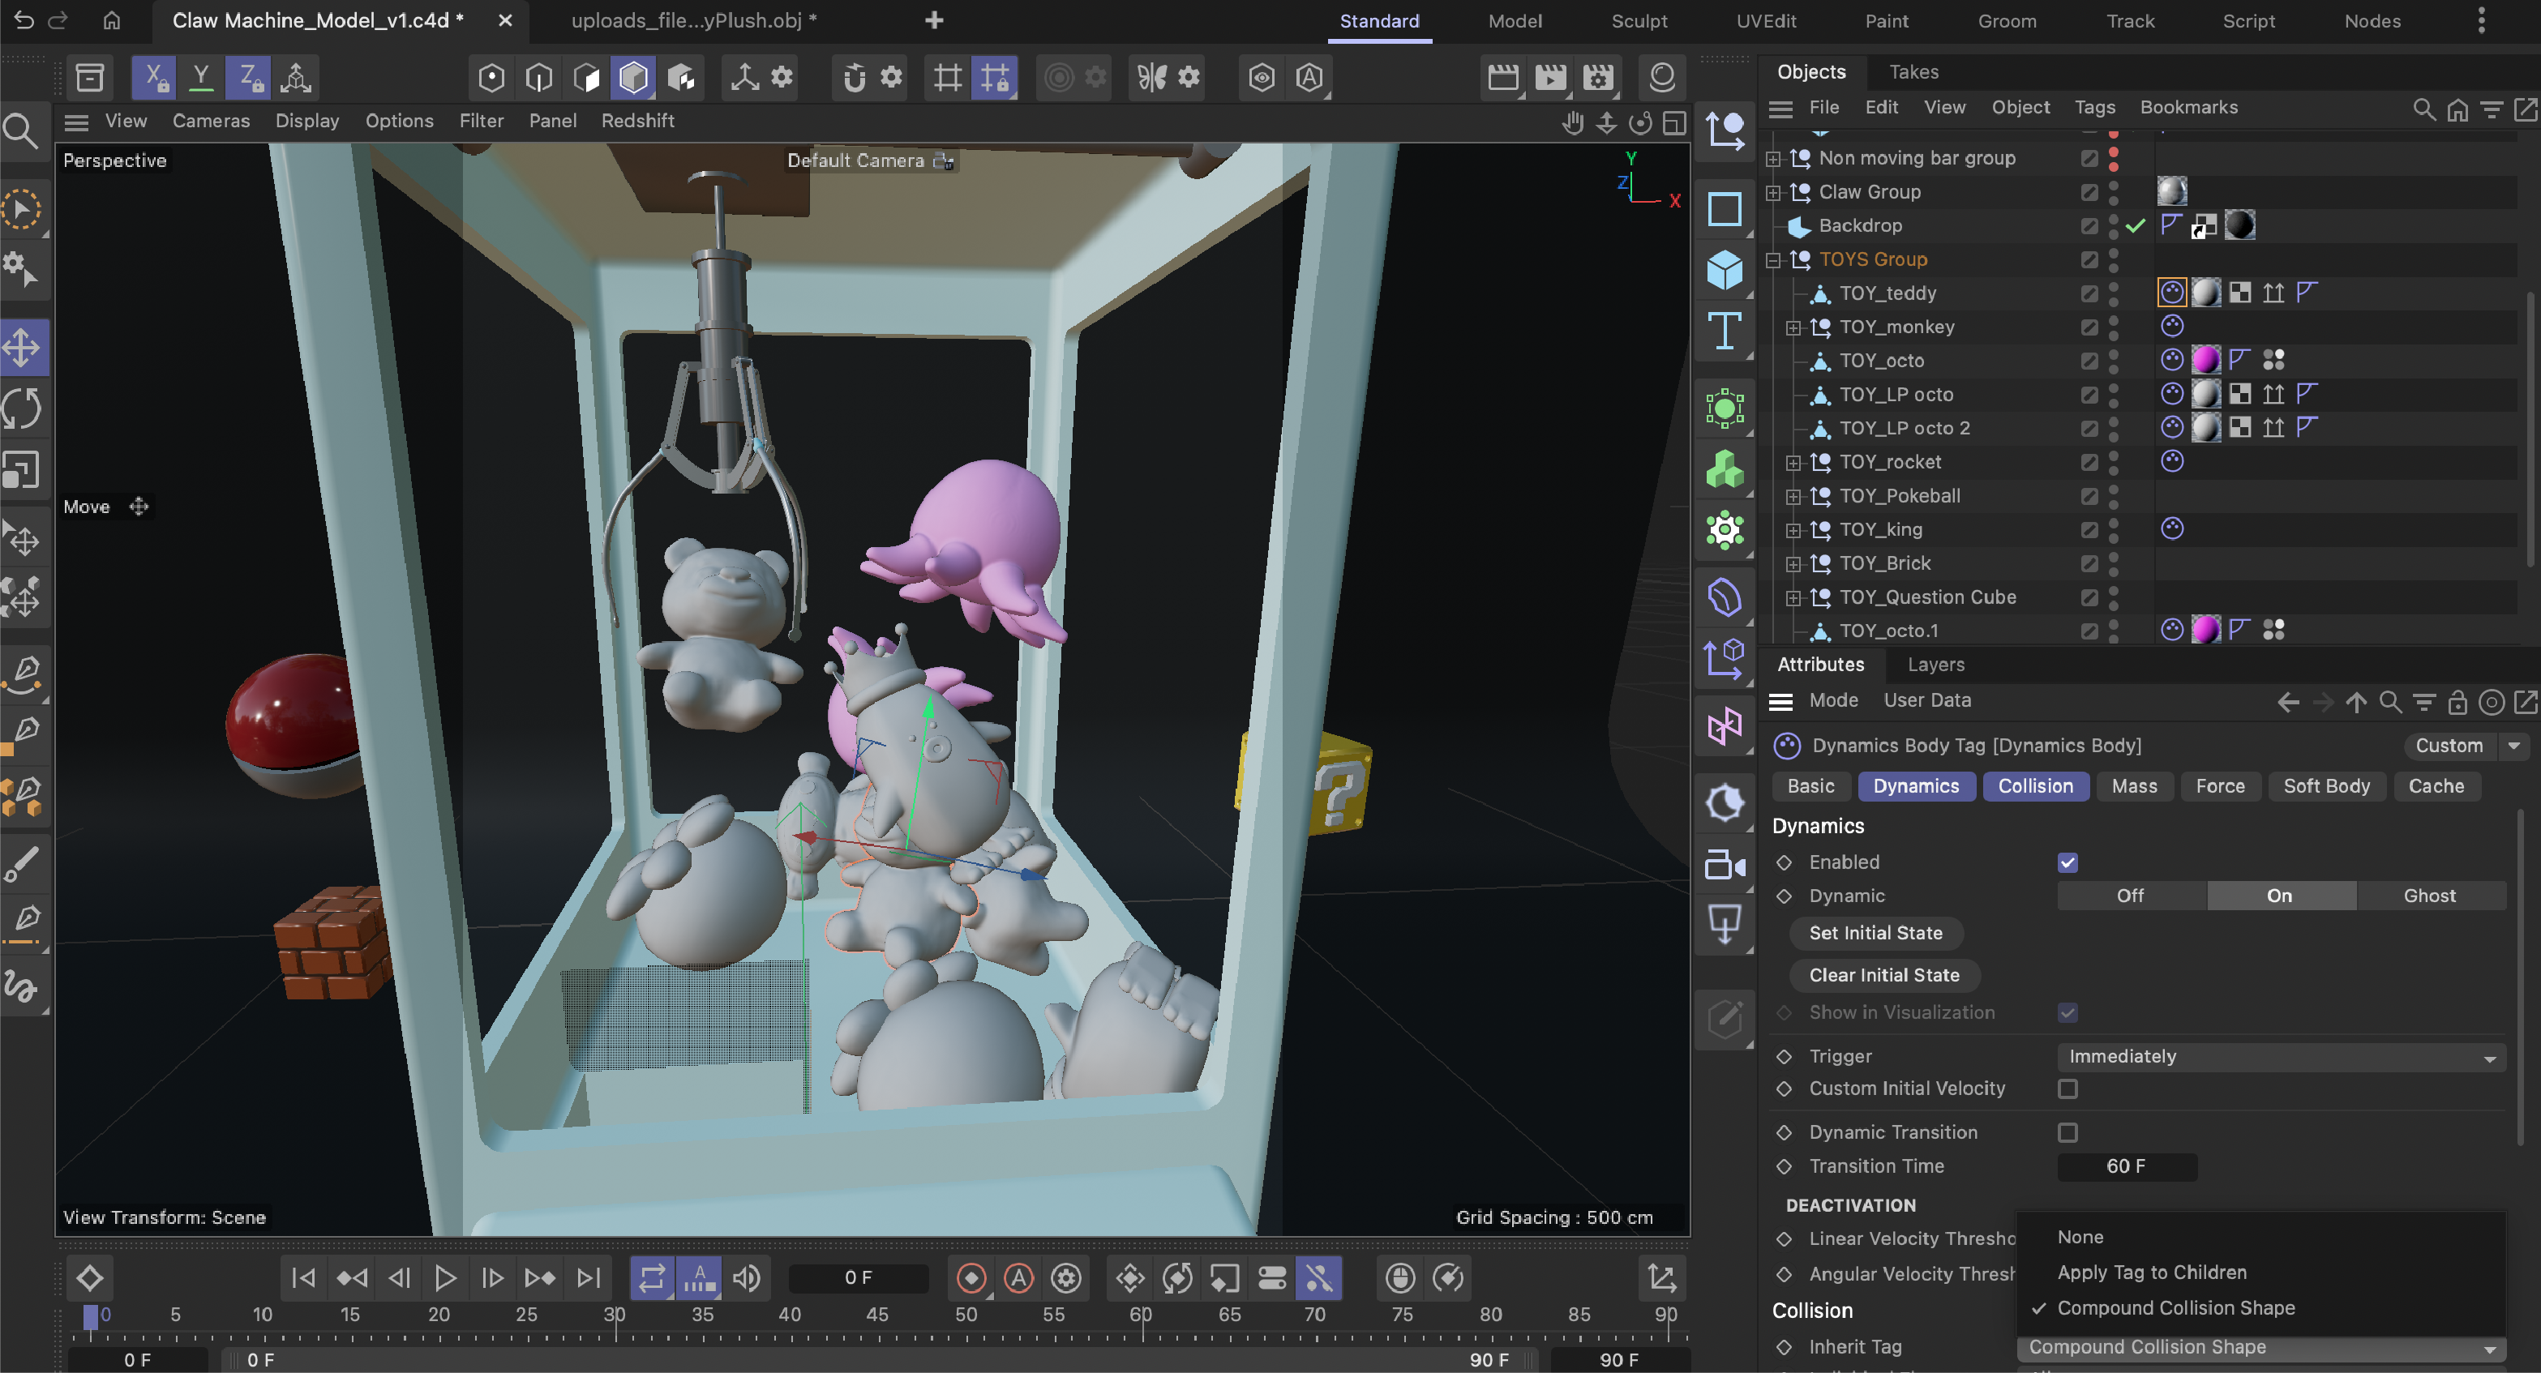
Task: Open the Layers tab
Action: pos(1935,664)
